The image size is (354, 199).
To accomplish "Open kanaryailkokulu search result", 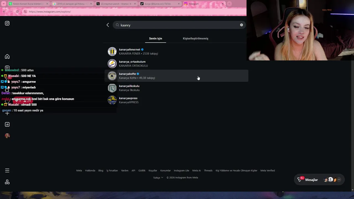I will [x=176, y=88].
